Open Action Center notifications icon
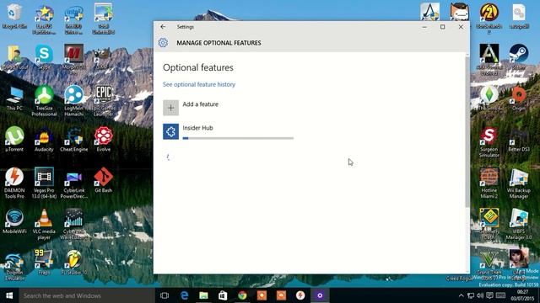 point(489,295)
